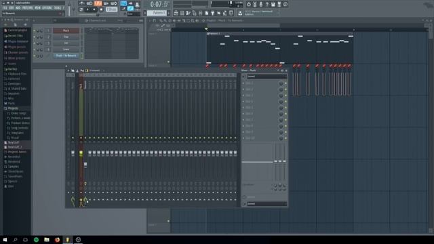
Task: Open the mixer output dropdown at bottom
Action: coord(267,204)
